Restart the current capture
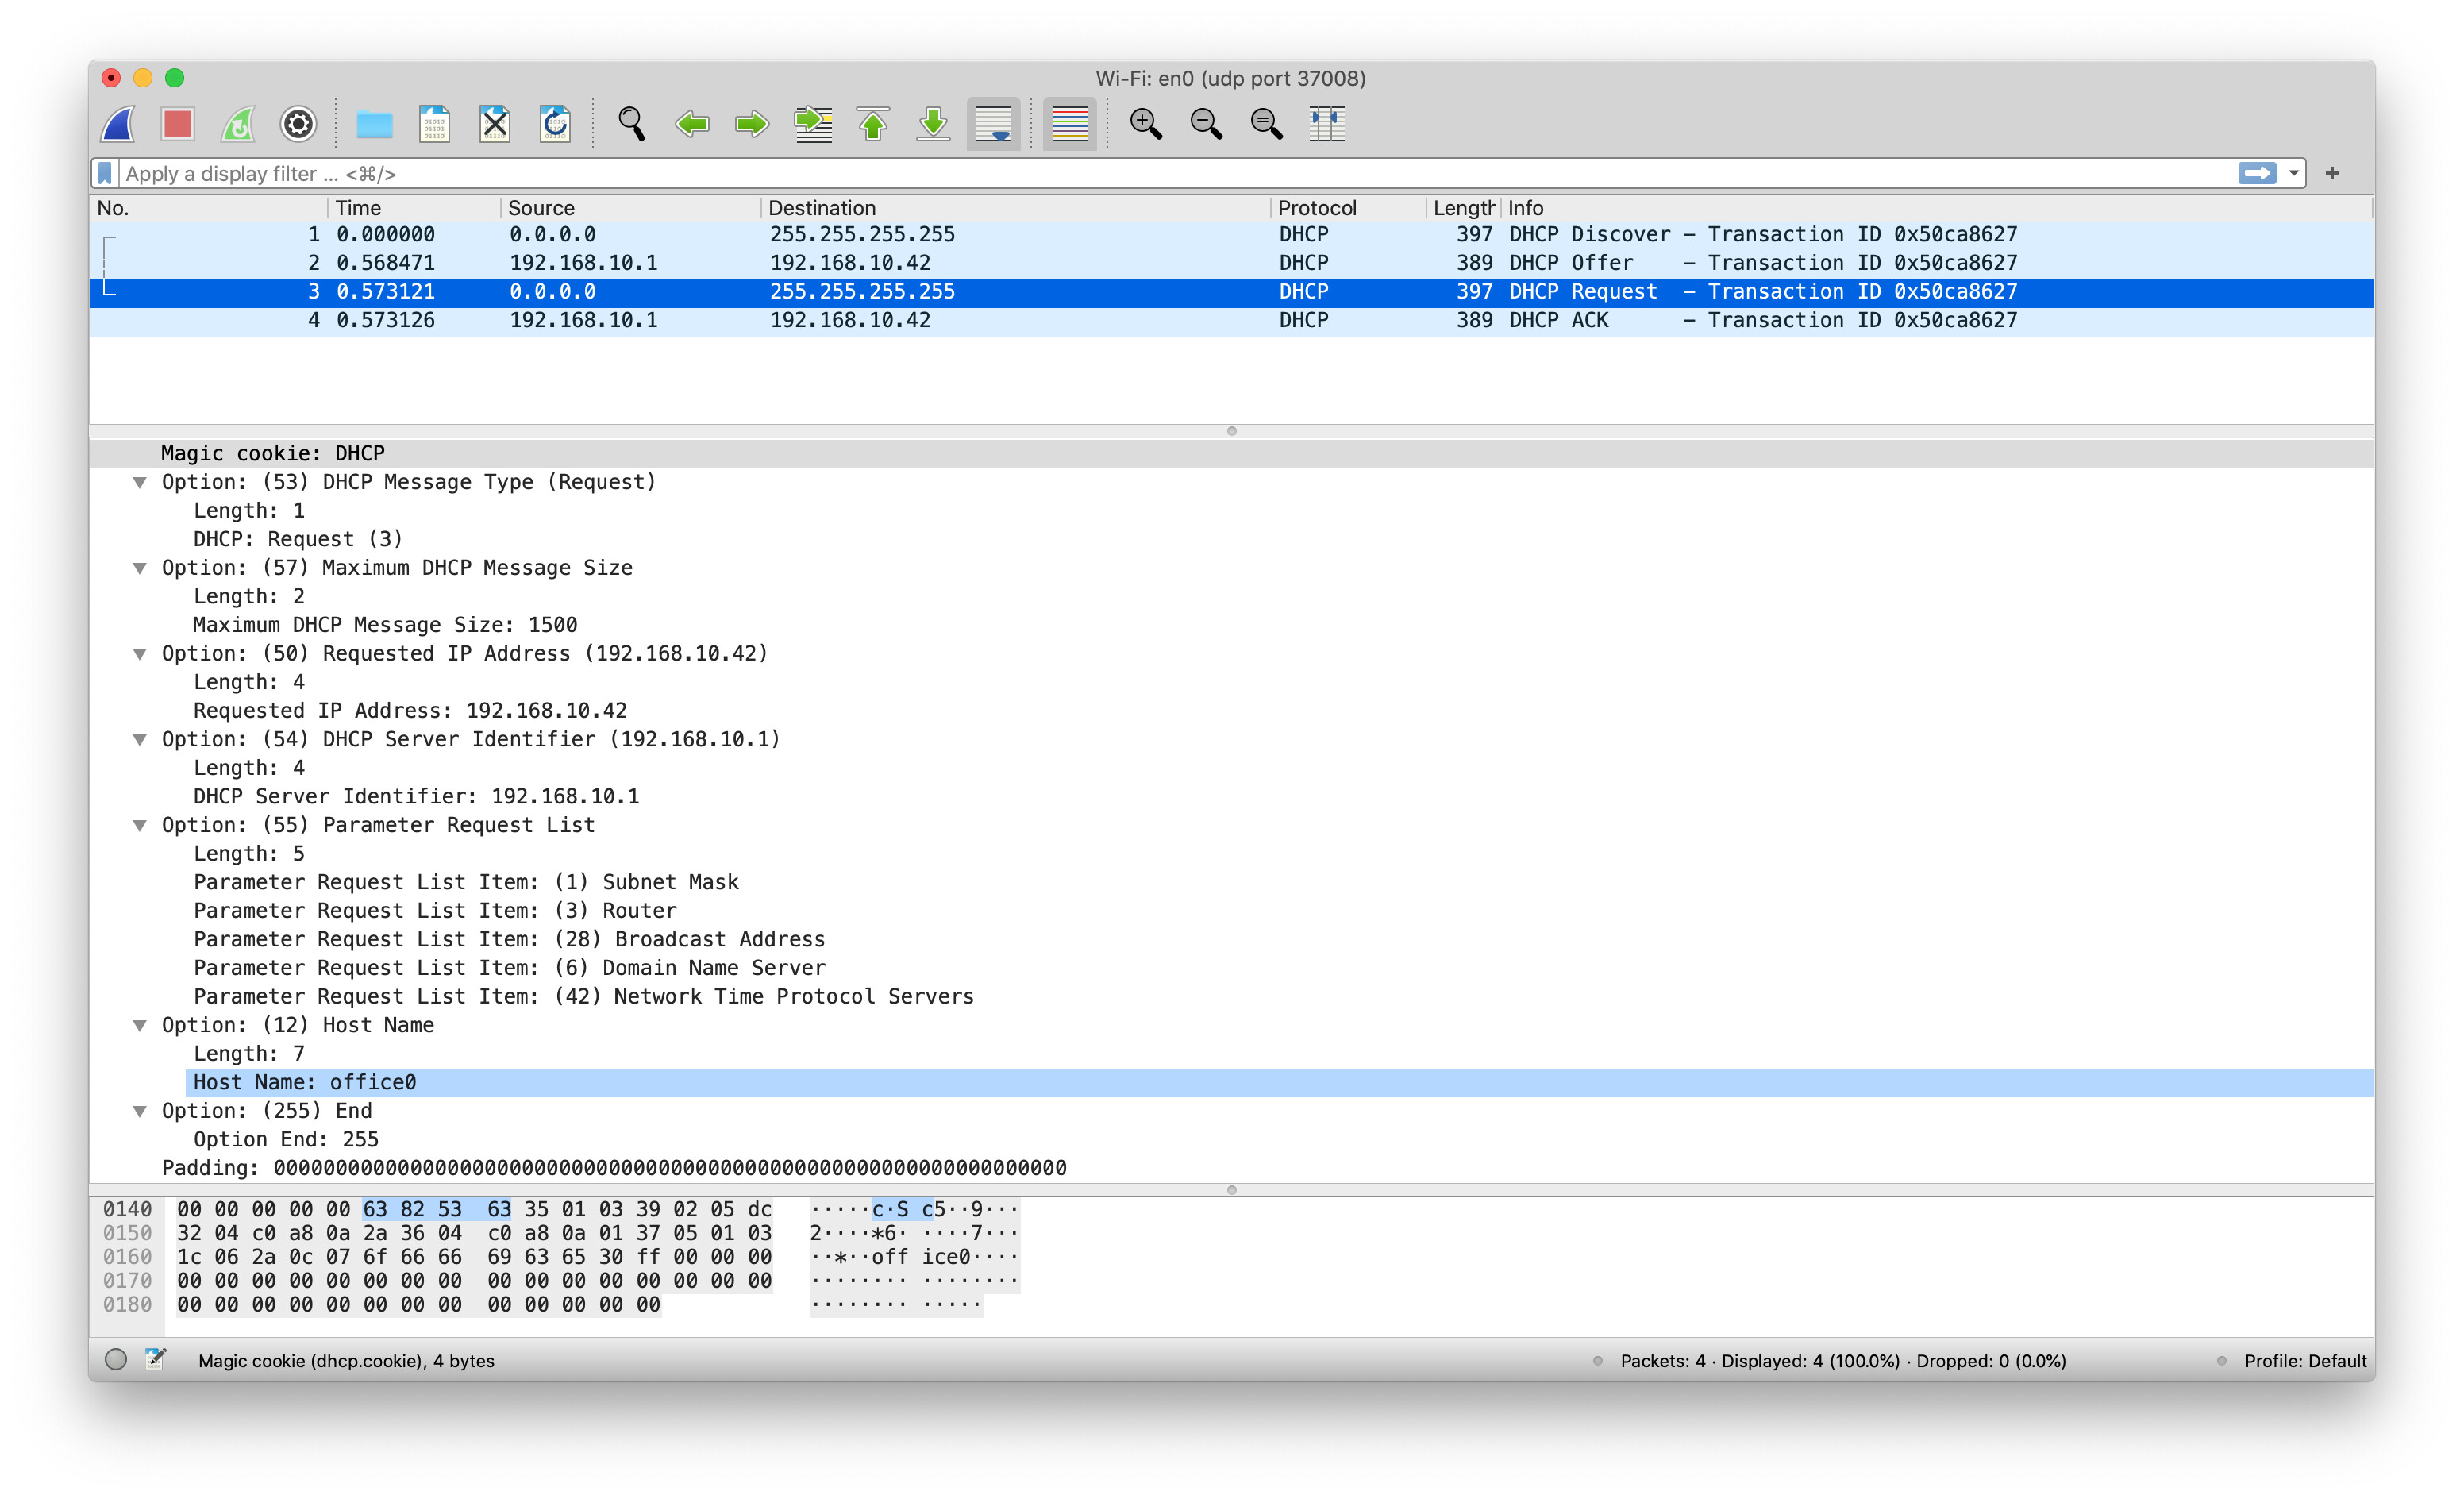The height and width of the screenshot is (1499, 2464). [x=238, y=124]
